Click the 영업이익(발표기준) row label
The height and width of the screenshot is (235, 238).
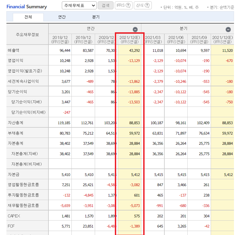point(25,71)
